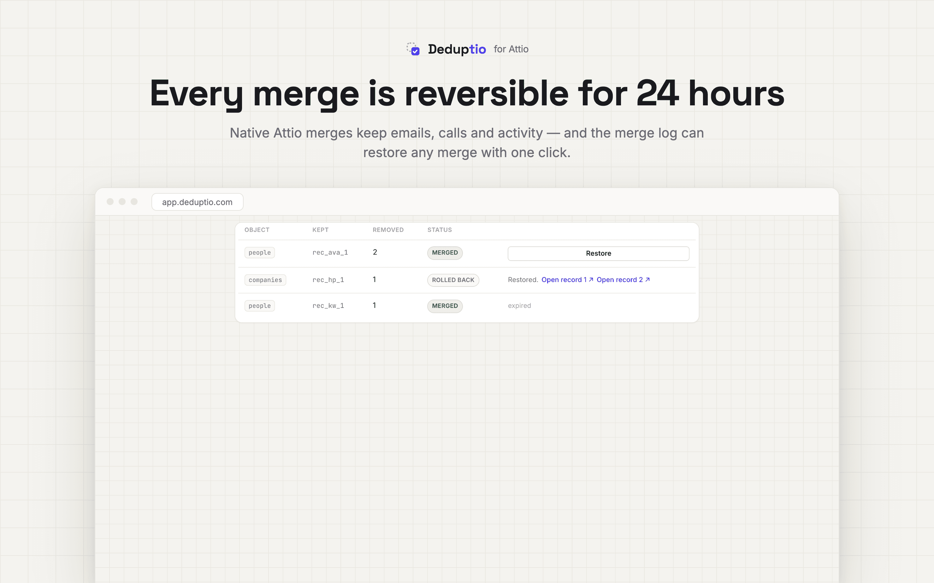Click the REMOVED column header
This screenshot has width=934, height=583.
click(x=388, y=230)
